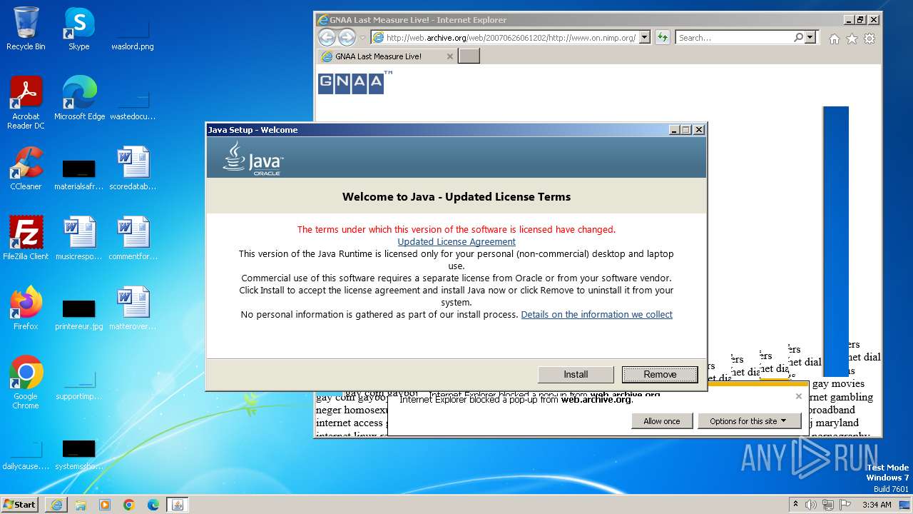Image resolution: width=913 pixels, height=514 pixels.
Task: Open the musicrespo... Word document
Action: coord(78,238)
